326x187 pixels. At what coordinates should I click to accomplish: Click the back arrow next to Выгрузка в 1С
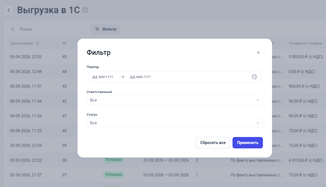click(9, 10)
